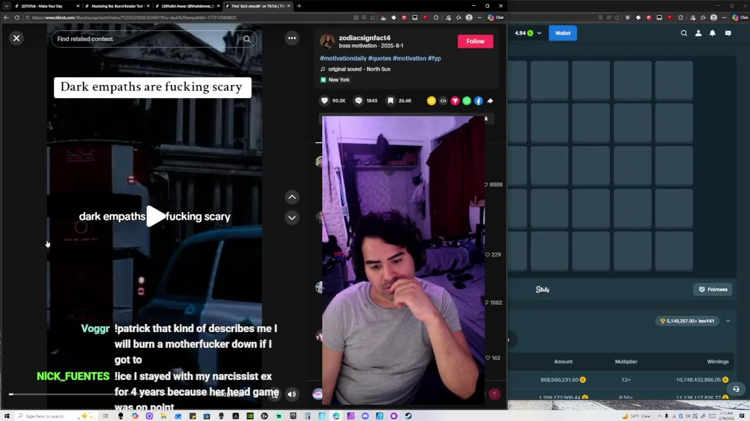
Task: Open the chat icon in the Stake header
Action: [x=728, y=33]
